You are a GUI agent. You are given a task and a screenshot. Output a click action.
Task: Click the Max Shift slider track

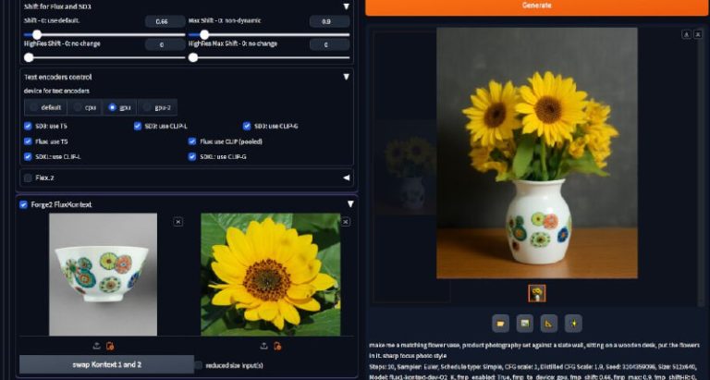270,34
